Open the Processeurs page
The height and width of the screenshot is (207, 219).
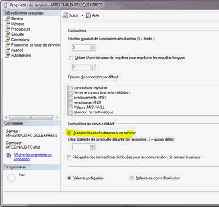click(20, 29)
